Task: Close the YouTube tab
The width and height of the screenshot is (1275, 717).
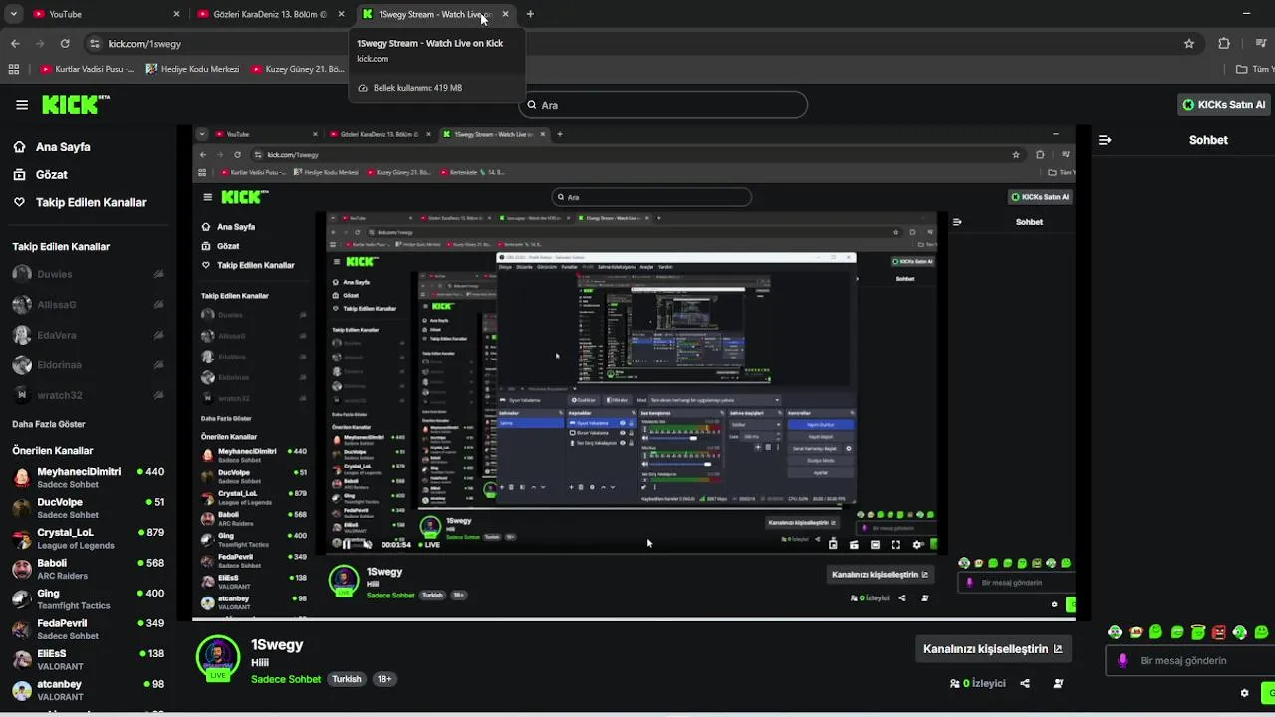Action: 176,14
